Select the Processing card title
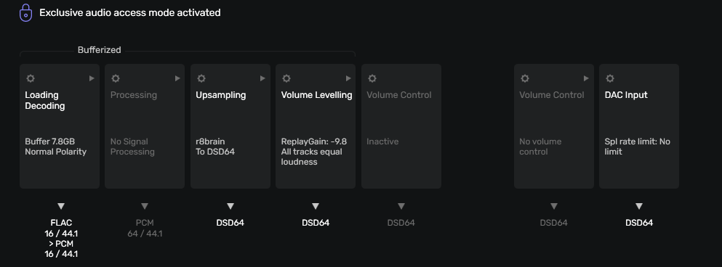The width and height of the screenshot is (722, 267). tap(134, 95)
